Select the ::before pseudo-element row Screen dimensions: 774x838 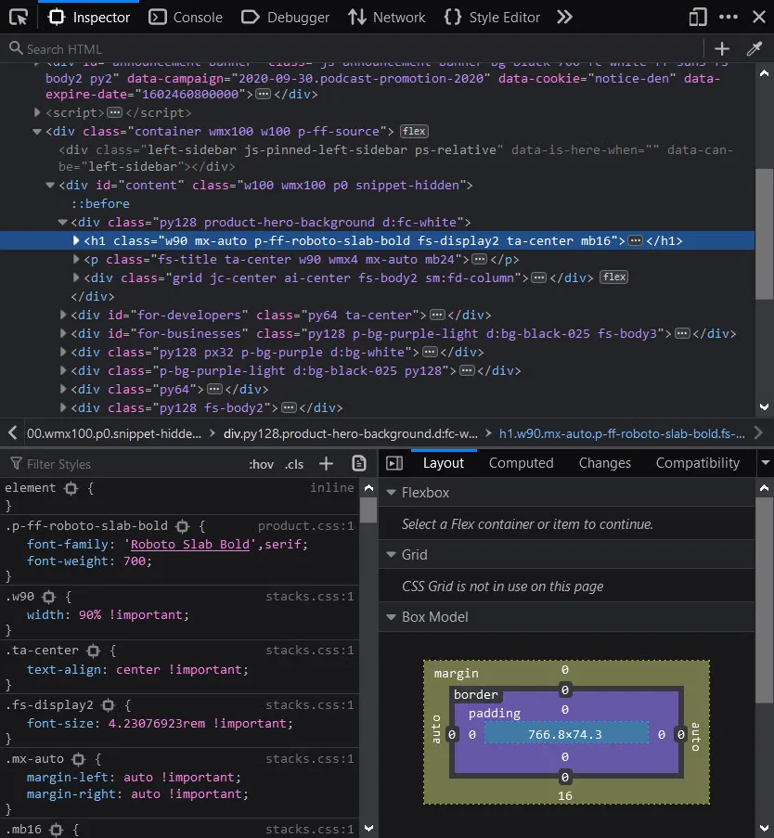coord(100,203)
